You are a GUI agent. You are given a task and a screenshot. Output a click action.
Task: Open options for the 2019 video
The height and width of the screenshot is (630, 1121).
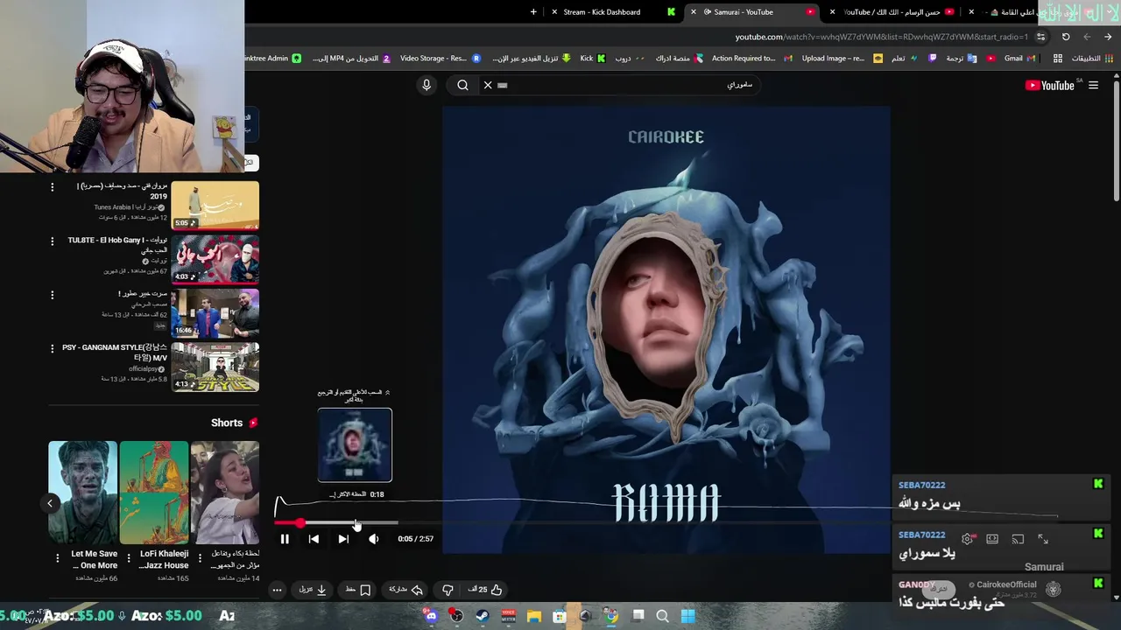52,187
